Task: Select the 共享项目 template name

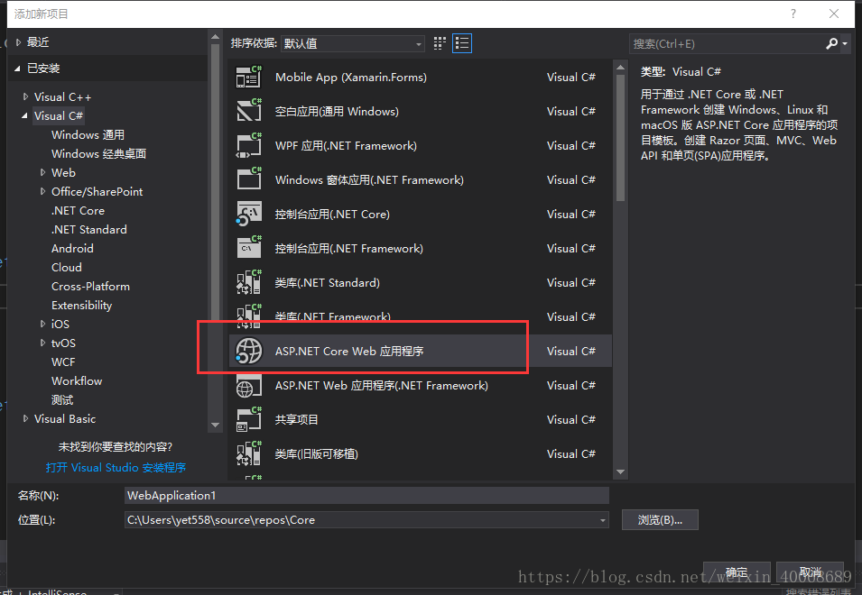Action: (x=296, y=419)
